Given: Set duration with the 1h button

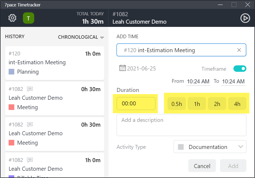Looking at the screenshot, I should point(197,104).
